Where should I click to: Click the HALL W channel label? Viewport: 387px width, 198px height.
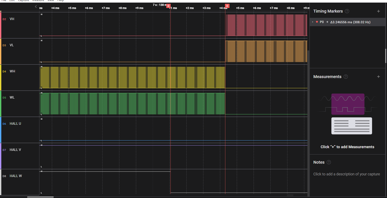coord(16,176)
